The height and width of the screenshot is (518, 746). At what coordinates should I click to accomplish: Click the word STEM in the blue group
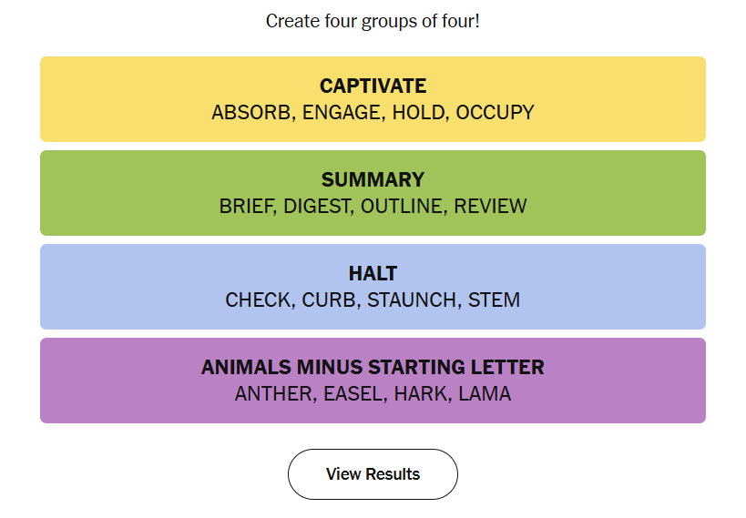pyautogui.click(x=494, y=300)
